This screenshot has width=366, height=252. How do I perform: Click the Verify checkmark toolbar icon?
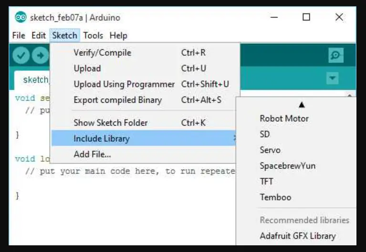tap(21, 55)
